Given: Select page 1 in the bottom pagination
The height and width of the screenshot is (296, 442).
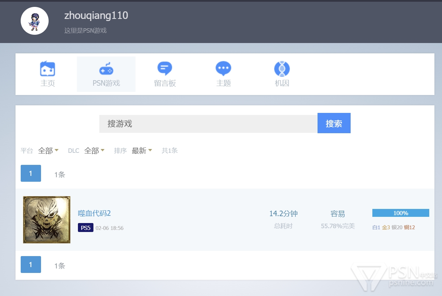Looking at the screenshot, I should click(31, 265).
